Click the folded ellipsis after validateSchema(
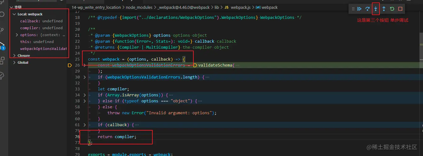Screen dimensions: 423x156 tap(238, 65)
